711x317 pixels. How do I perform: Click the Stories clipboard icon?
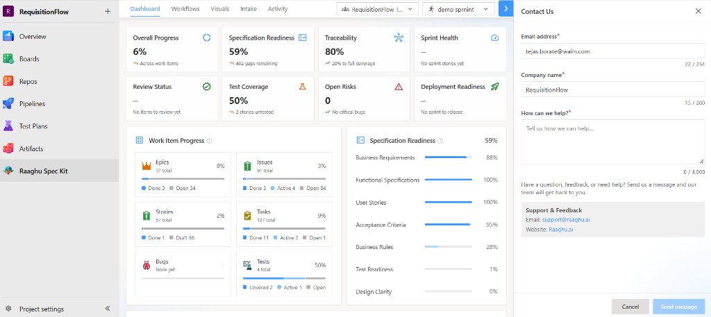[147, 216]
